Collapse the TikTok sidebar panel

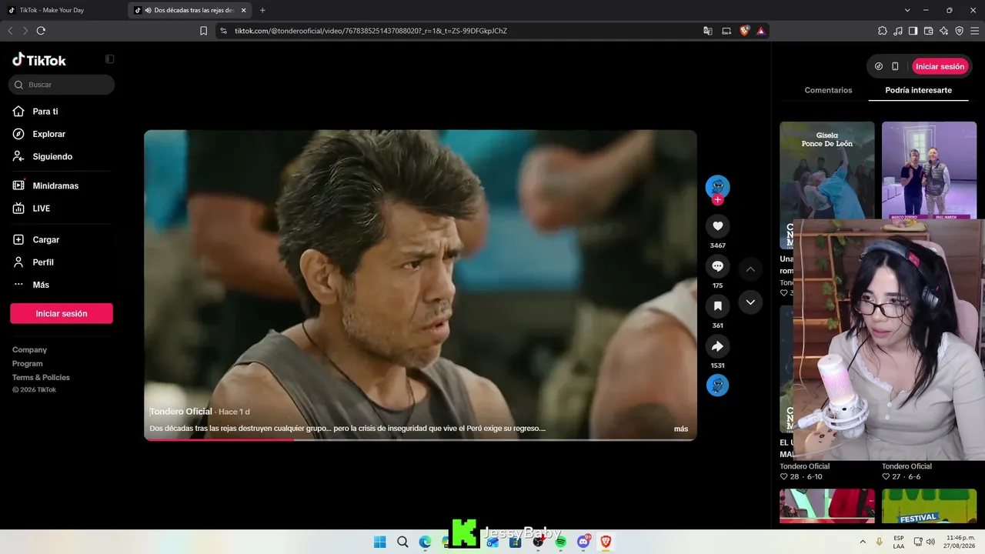click(x=110, y=59)
